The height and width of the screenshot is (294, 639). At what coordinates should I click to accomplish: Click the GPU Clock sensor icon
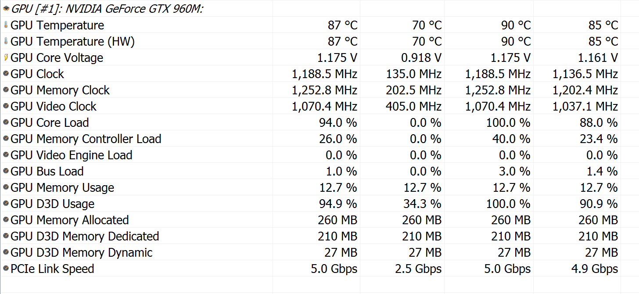click(x=6, y=74)
